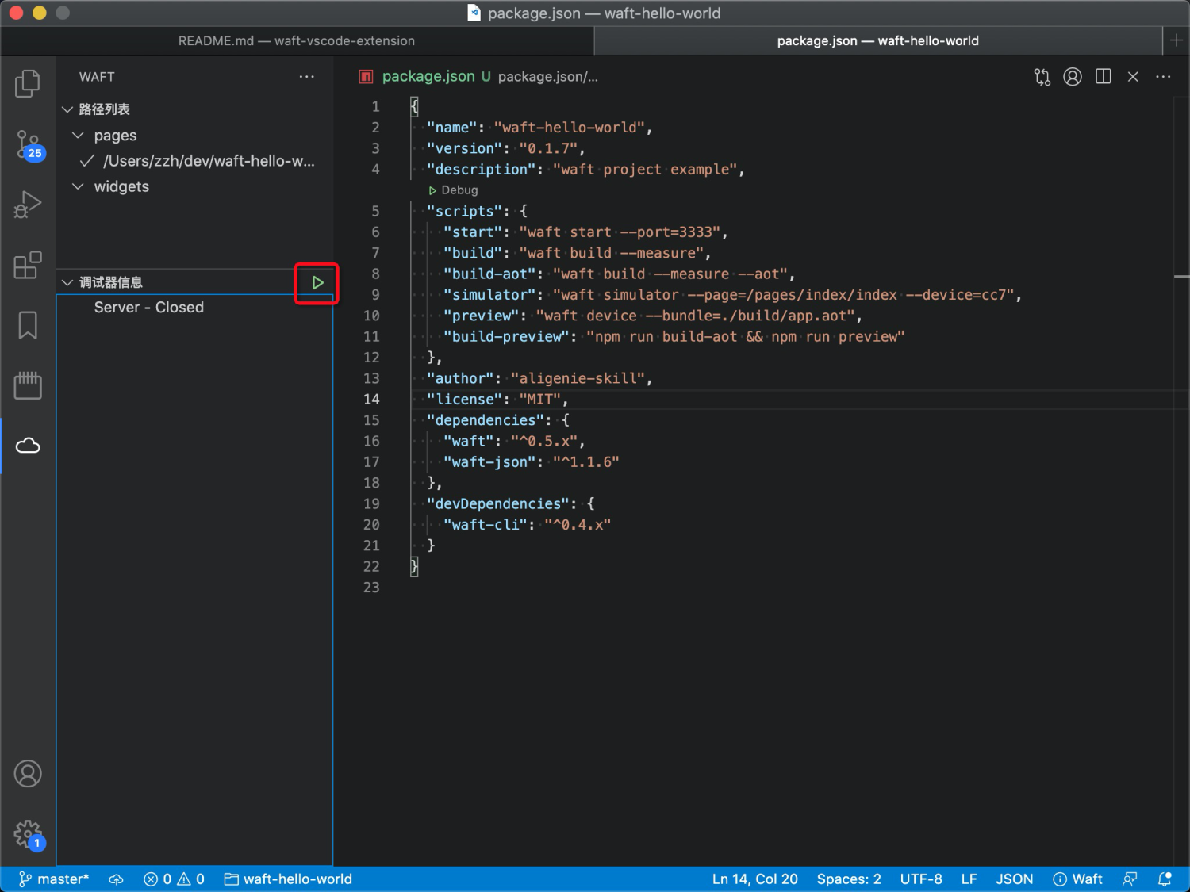Open the memory chip icon view
This screenshot has width=1190, height=892.
pos(28,385)
